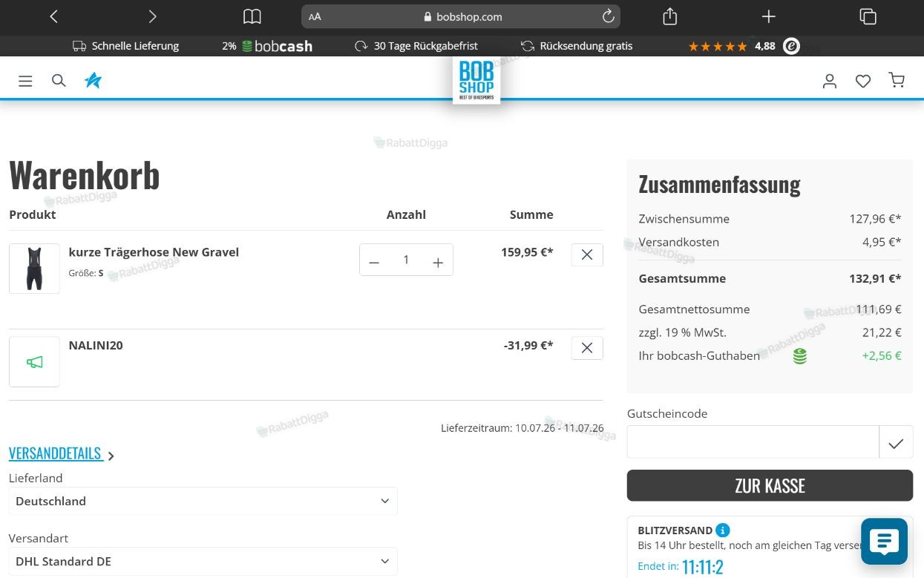Reload the bobshop.com page
The width and height of the screenshot is (924, 578).
pos(608,16)
